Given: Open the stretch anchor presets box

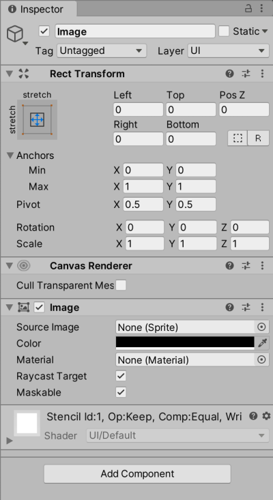Looking at the screenshot, I should [x=37, y=119].
